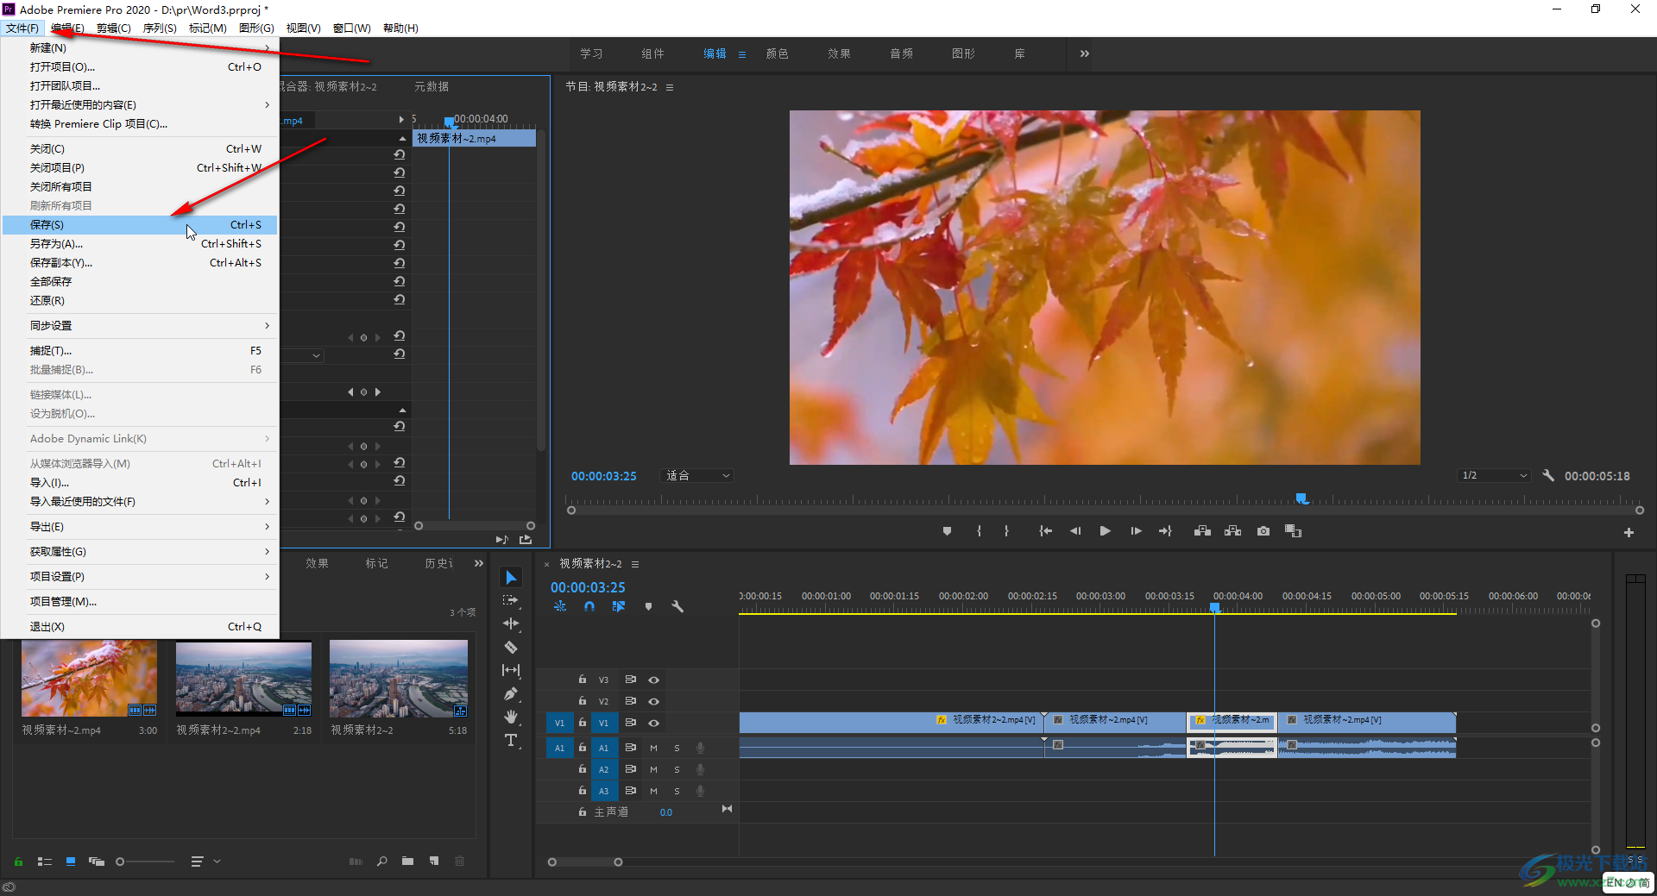1657x896 pixels.
Task: Choose 退出(X) menu entry
Action: coord(140,626)
